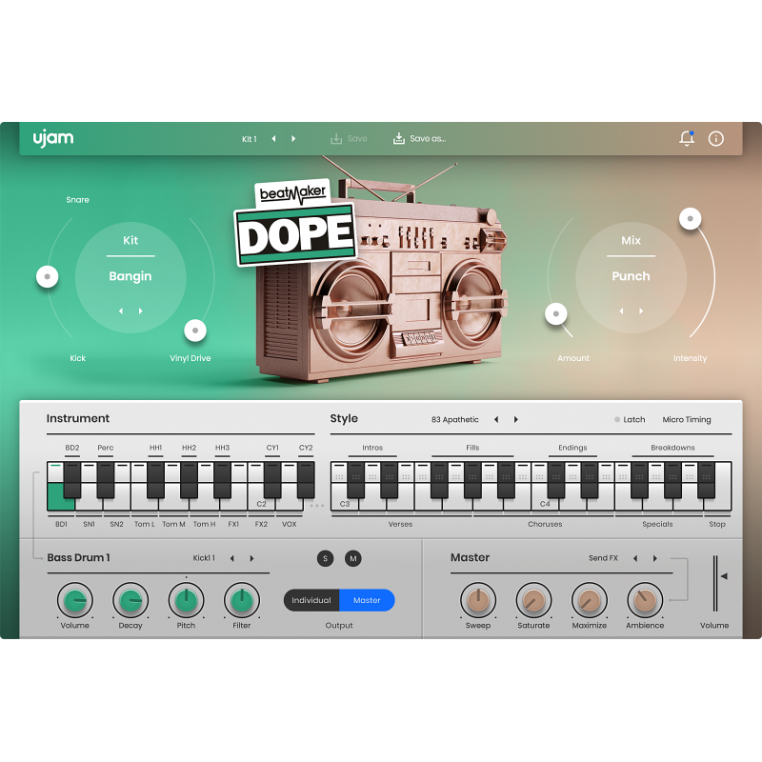
Task: Click the notification bell icon
Action: (x=686, y=139)
